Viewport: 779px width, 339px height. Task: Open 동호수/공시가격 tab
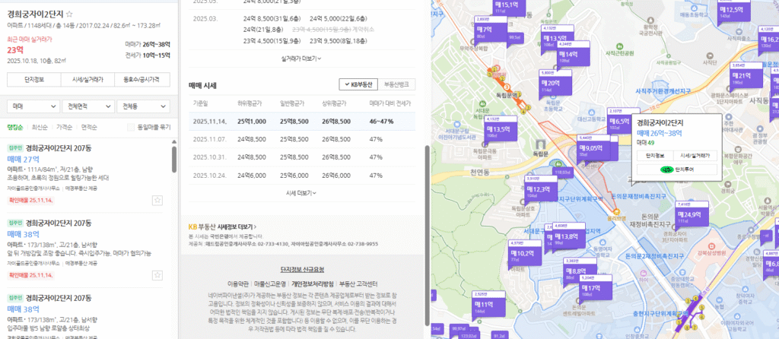pos(142,79)
